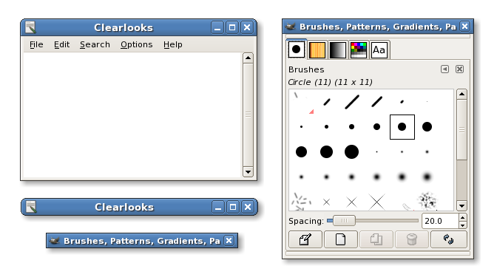Minimize the top Clearlooks editor window

coord(217,27)
